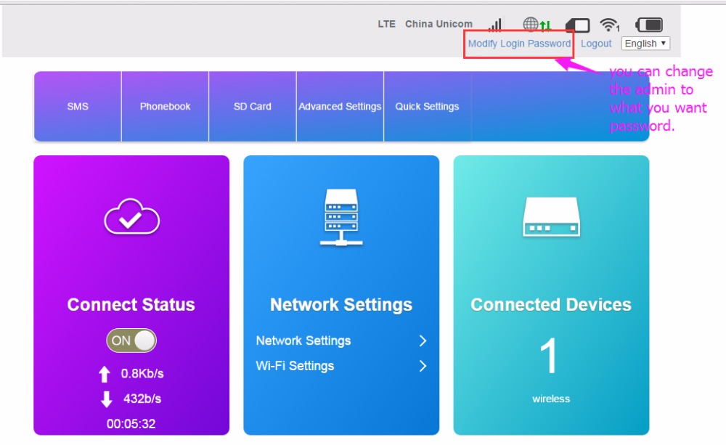
Task: Open the SMS tab
Action: [x=78, y=106]
